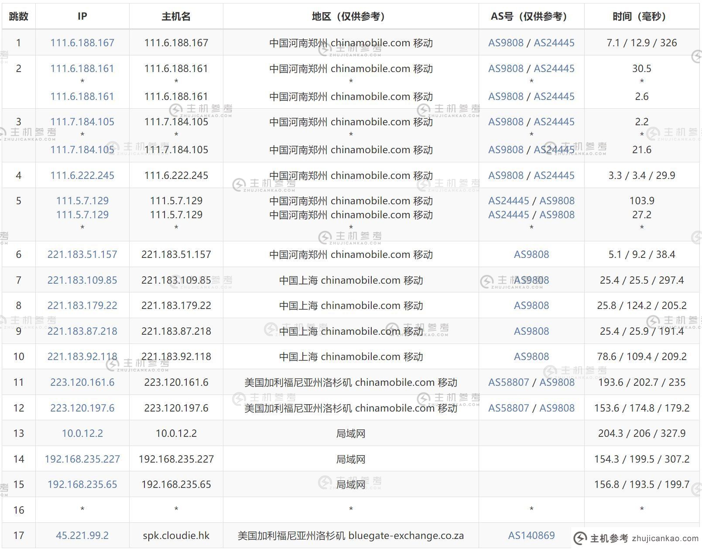Click latency cell 193.6 / 202.7 / 235
Screen dimensions: 702x549
tap(642, 382)
